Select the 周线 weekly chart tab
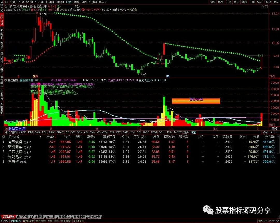 pyautogui.click(x=76, y=2)
